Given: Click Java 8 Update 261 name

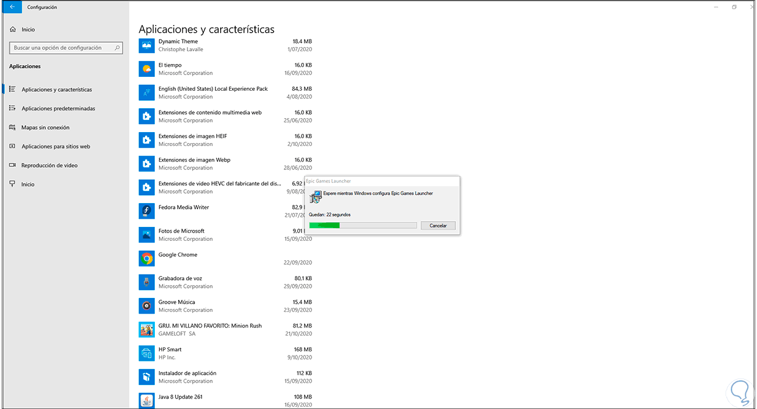Looking at the screenshot, I should [x=181, y=397].
